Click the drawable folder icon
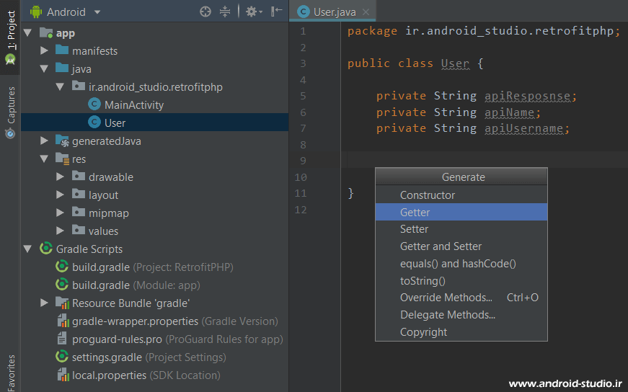The width and height of the screenshot is (628, 392). (78, 176)
